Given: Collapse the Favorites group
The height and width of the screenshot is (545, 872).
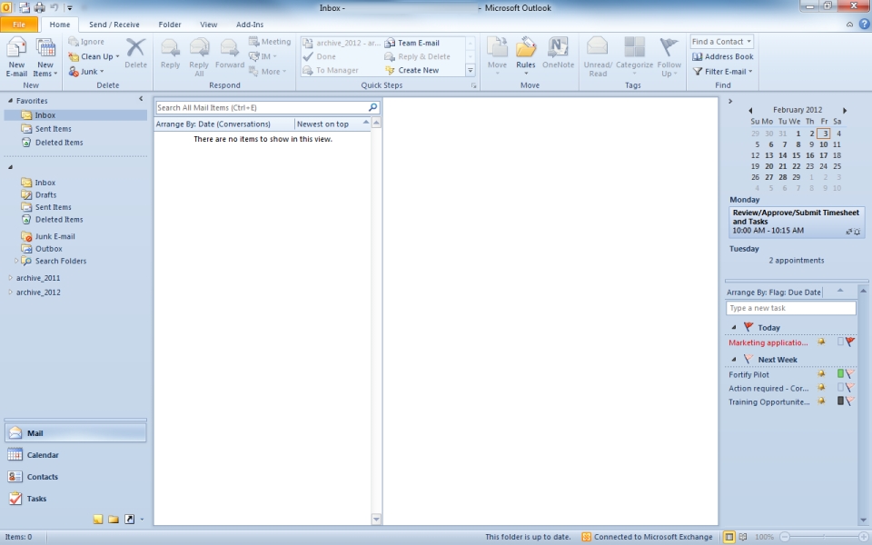Looking at the screenshot, I should point(11,101).
